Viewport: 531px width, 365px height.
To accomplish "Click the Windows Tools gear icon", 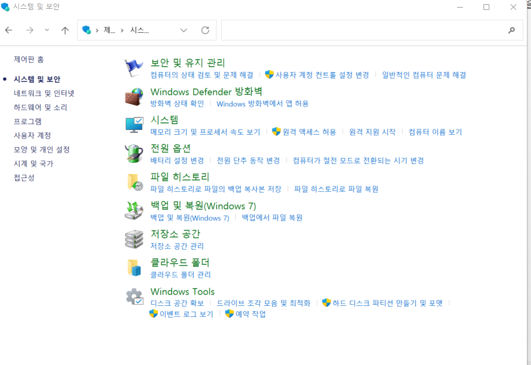I will 135,296.
